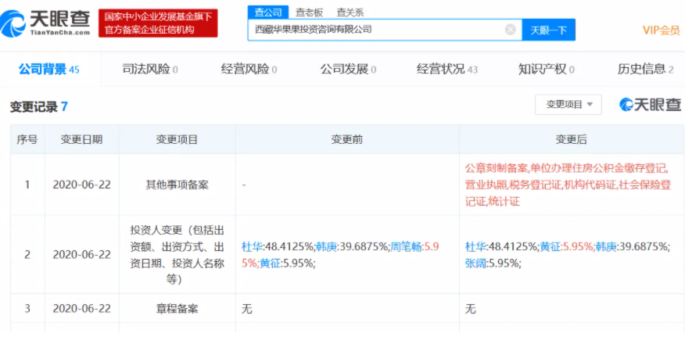Click the 变更后 column header
Image resolution: width=685 pixels, height=362 pixels.
click(571, 139)
